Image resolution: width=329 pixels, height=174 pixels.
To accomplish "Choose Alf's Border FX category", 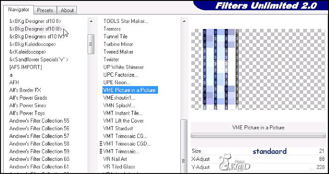I will click(x=25, y=90).
